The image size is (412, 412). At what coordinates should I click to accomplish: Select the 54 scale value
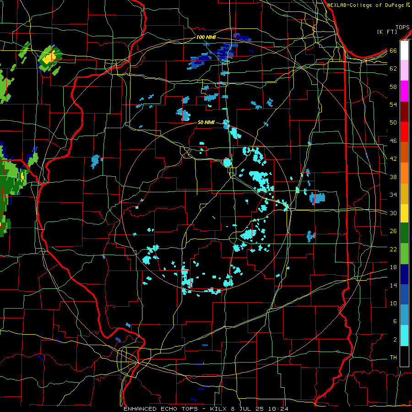coord(393,104)
